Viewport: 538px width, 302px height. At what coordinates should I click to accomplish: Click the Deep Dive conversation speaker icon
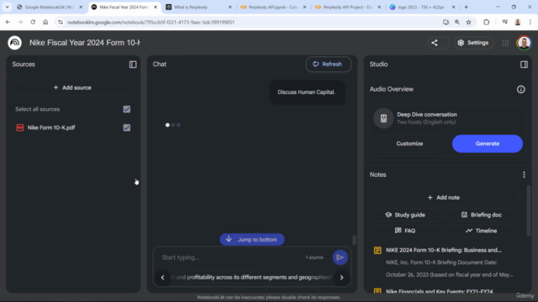(x=383, y=118)
